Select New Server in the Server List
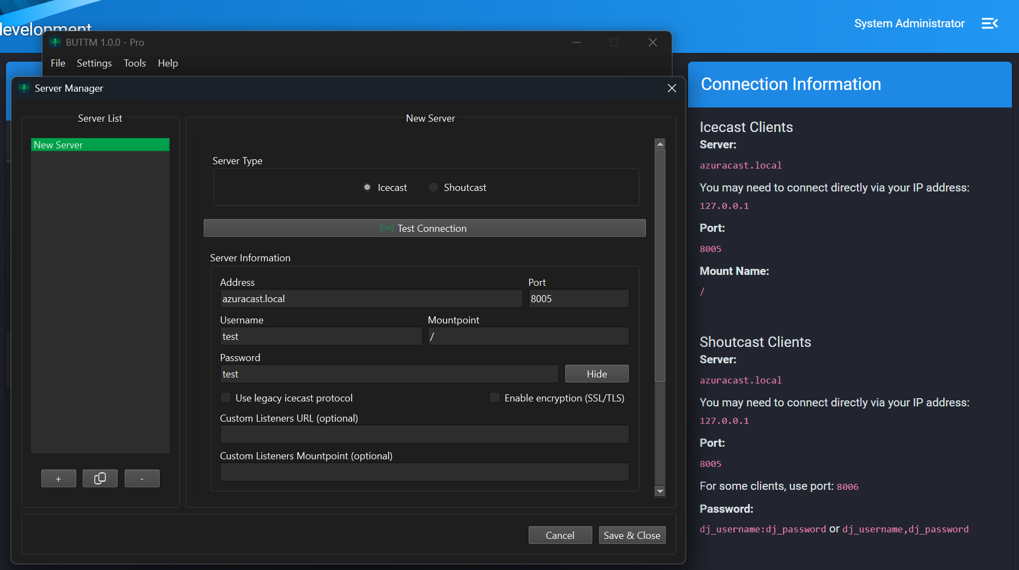Viewport: 1019px width, 570px height. coord(100,145)
